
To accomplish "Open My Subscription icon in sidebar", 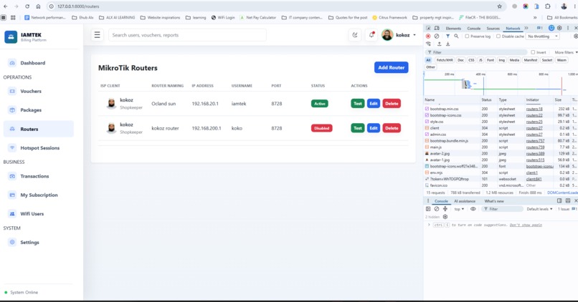I will click(12, 195).
